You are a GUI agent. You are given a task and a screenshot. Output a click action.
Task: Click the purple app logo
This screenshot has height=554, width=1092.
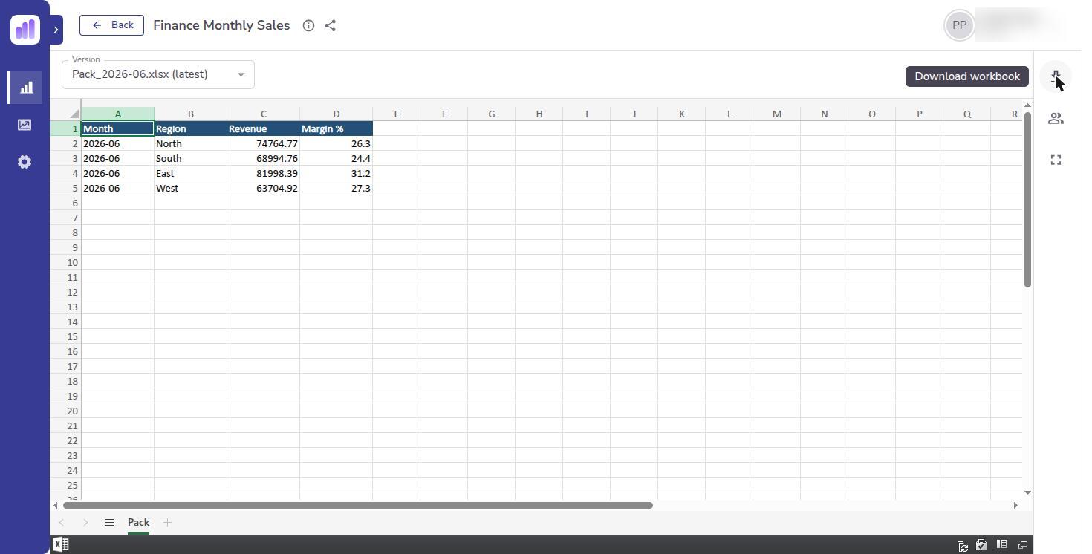click(25, 30)
